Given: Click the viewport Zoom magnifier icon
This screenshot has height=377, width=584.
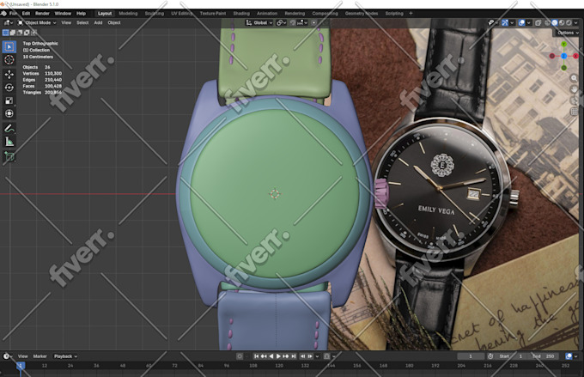Looking at the screenshot, I should (x=574, y=78).
